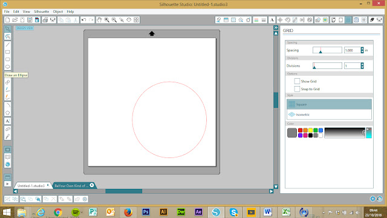
Task: Click the Spacing slider
Action: (327, 50)
